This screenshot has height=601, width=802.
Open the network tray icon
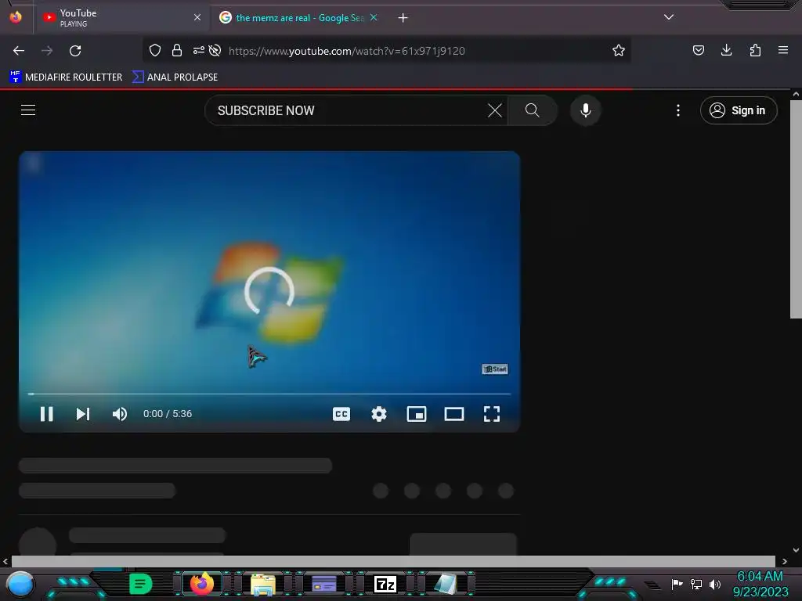[x=696, y=584]
